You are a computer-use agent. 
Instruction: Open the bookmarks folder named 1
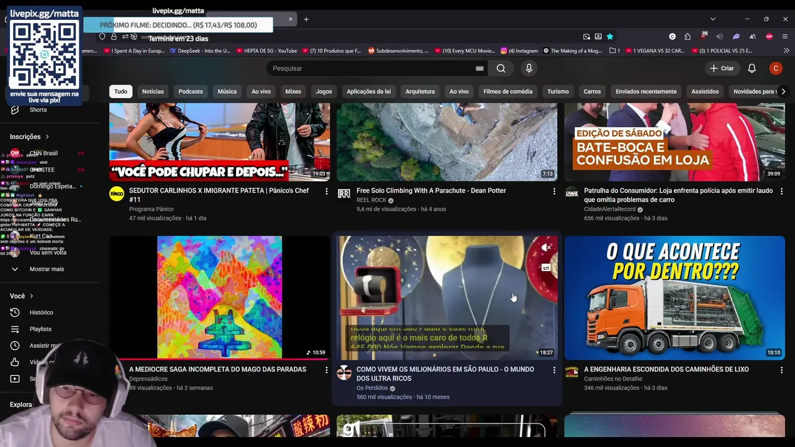click(x=614, y=51)
